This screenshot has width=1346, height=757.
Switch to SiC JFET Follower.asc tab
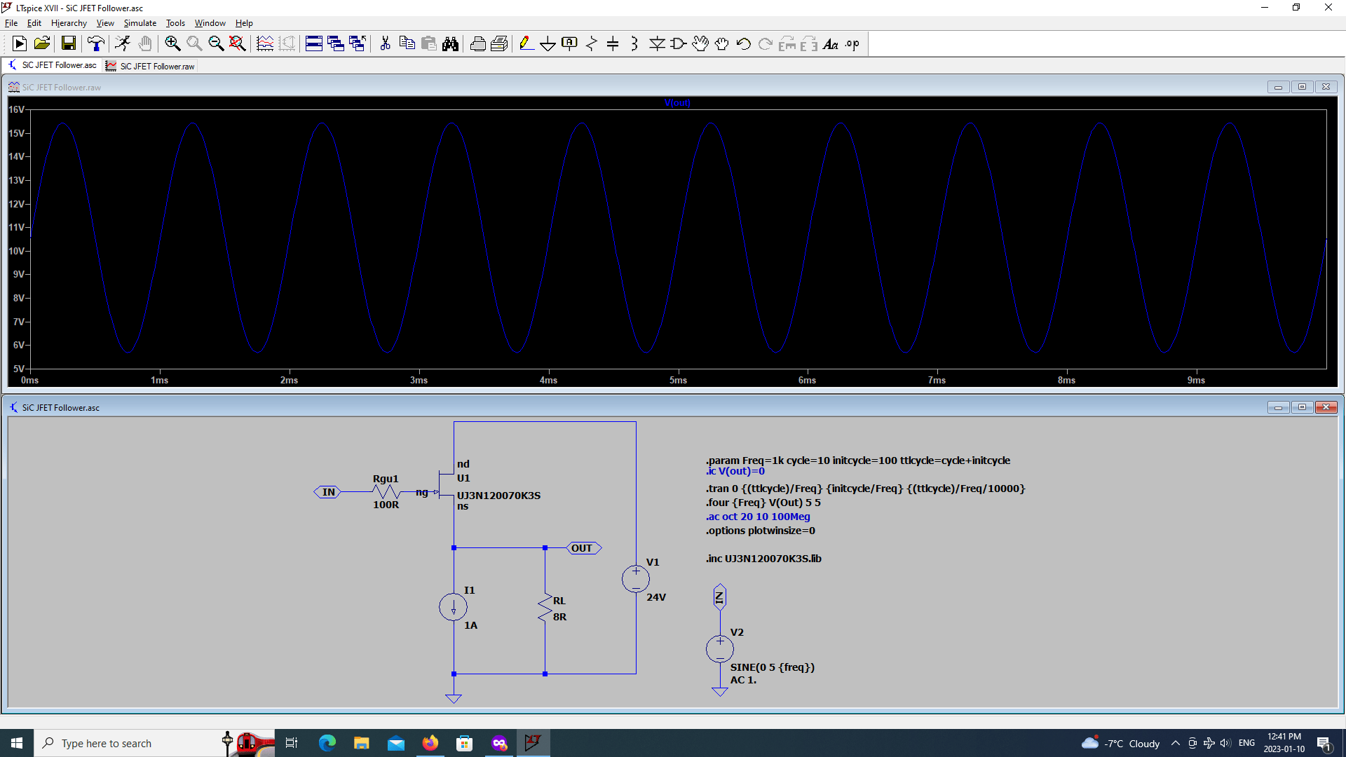click(53, 65)
